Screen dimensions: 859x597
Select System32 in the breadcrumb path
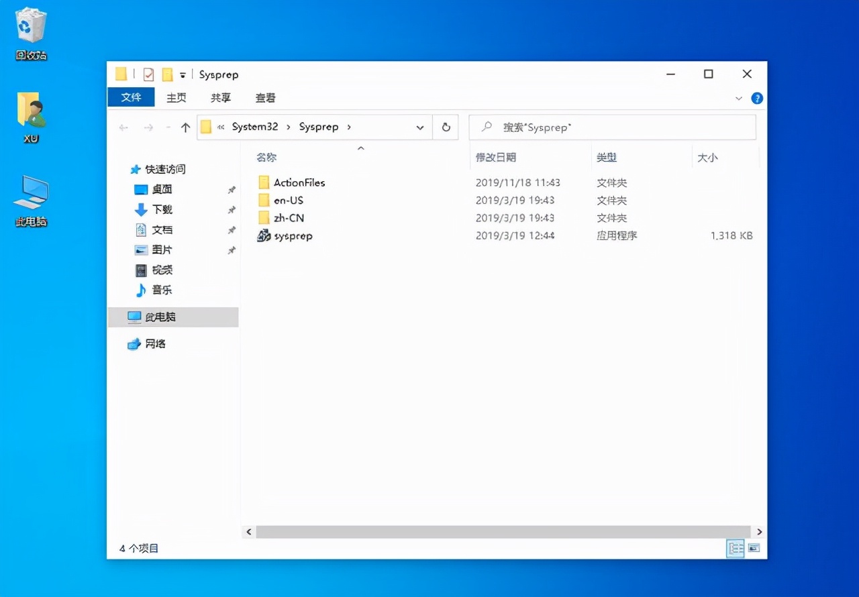255,127
